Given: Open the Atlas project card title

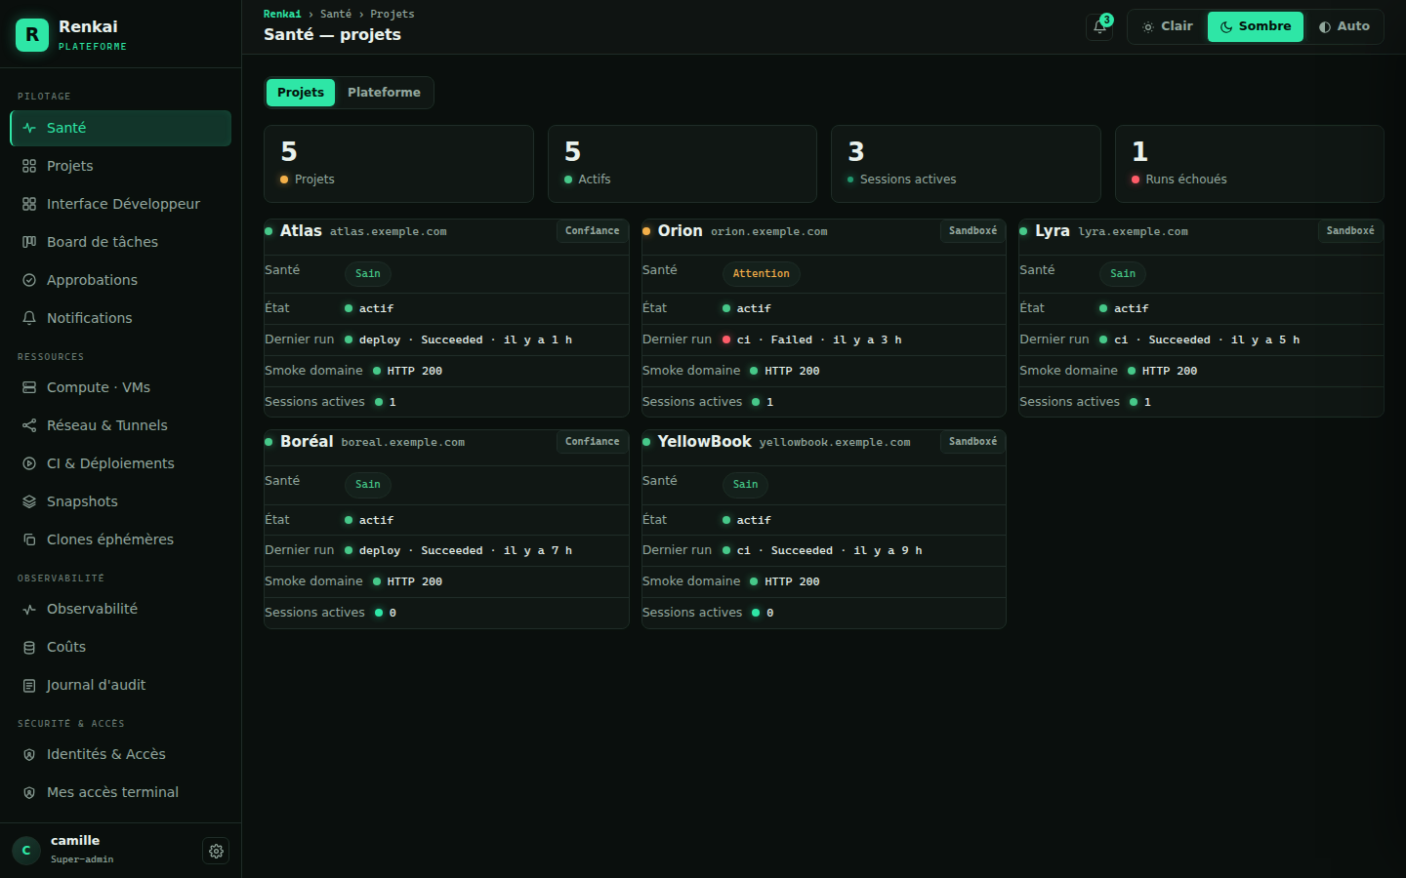Looking at the screenshot, I should 301,231.
